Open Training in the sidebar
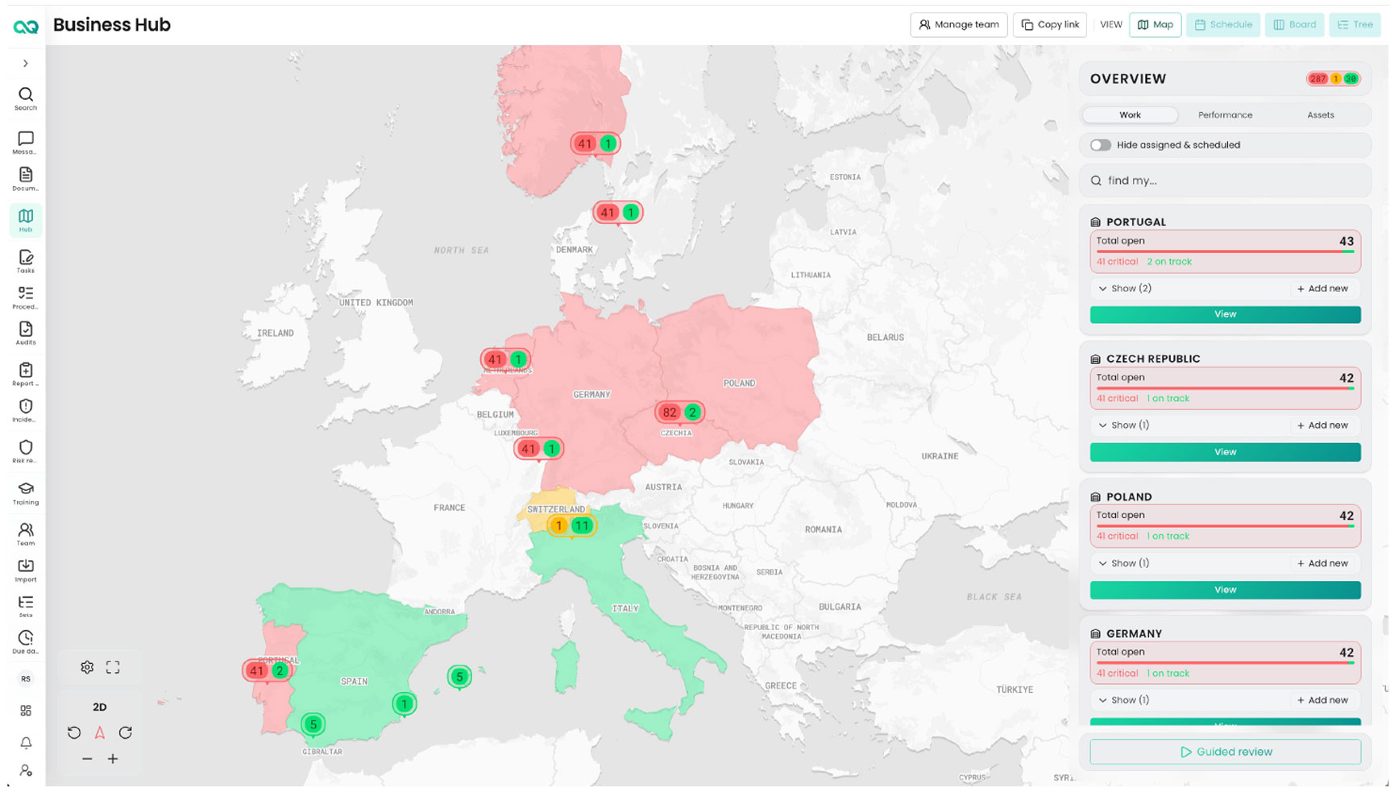 [26, 492]
